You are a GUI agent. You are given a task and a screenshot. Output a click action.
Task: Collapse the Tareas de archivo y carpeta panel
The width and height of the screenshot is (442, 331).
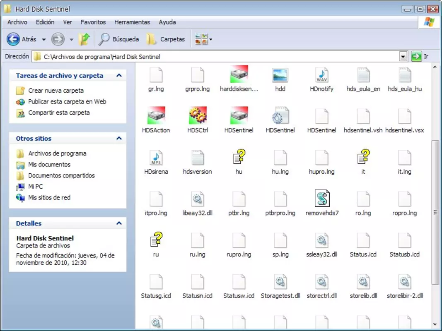click(119, 75)
